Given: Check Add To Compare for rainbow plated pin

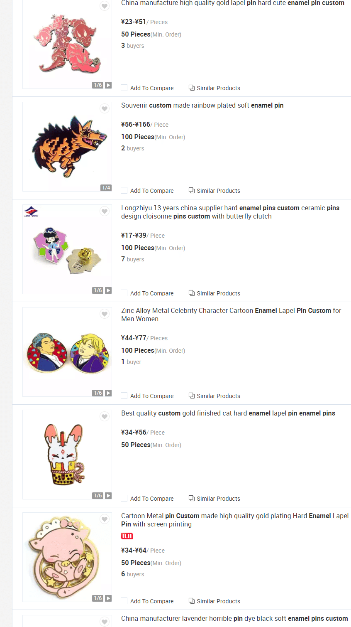Looking at the screenshot, I should point(124,191).
